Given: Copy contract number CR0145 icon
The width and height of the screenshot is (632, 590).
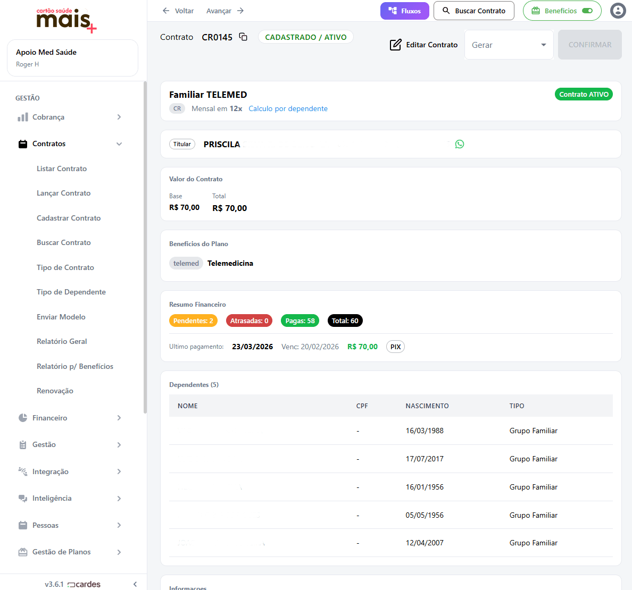Looking at the screenshot, I should (x=243, y=37).
